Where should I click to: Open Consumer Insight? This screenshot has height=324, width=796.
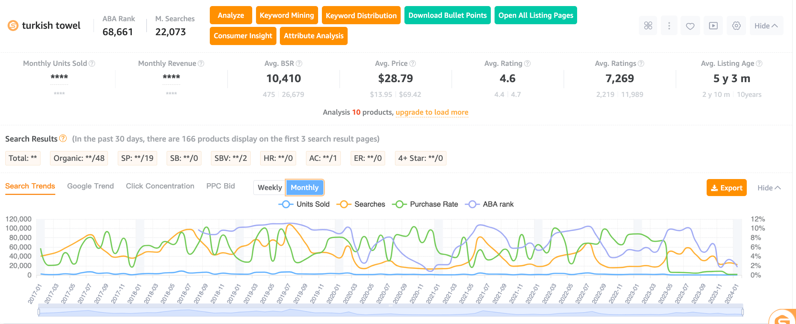[243, 36]
